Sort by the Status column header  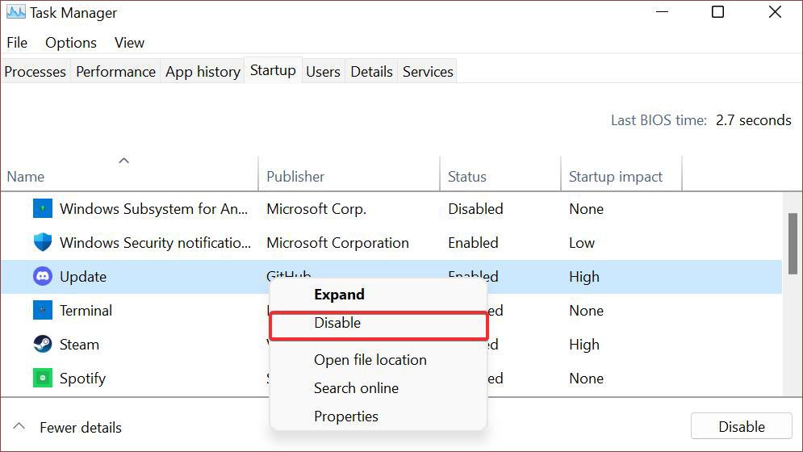click(467, 177)
